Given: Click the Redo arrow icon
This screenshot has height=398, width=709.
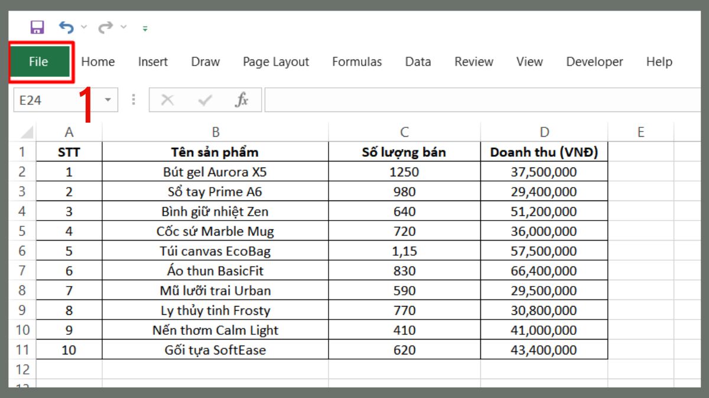Looking at the screenshot, I should coord(105,27).
